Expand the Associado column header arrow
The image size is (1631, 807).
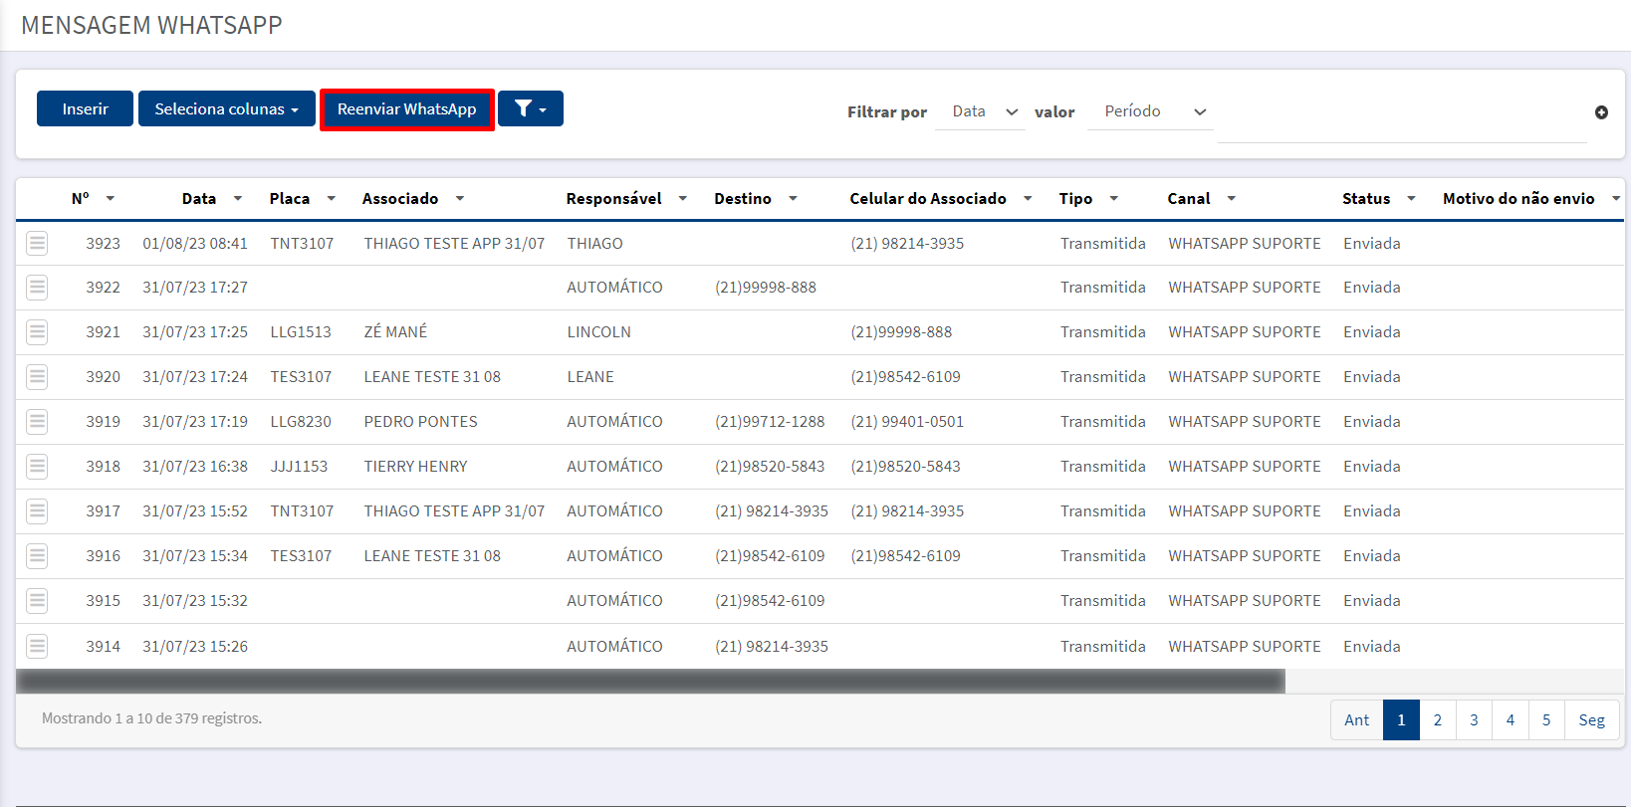[x=460, y=199]
